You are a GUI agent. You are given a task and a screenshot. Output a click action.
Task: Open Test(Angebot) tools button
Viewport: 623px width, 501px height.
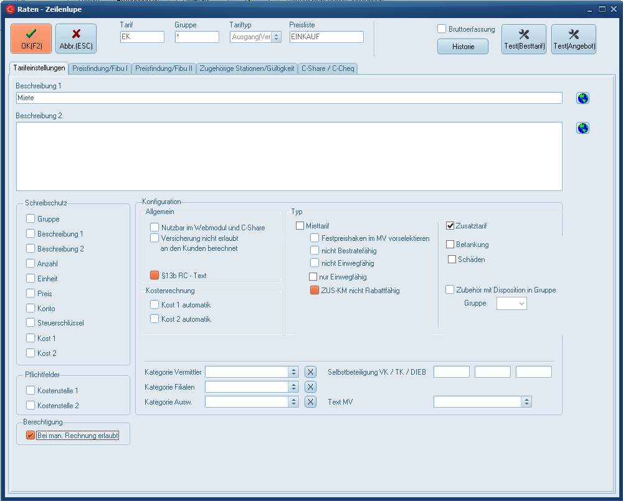click(x=573, y=39)
